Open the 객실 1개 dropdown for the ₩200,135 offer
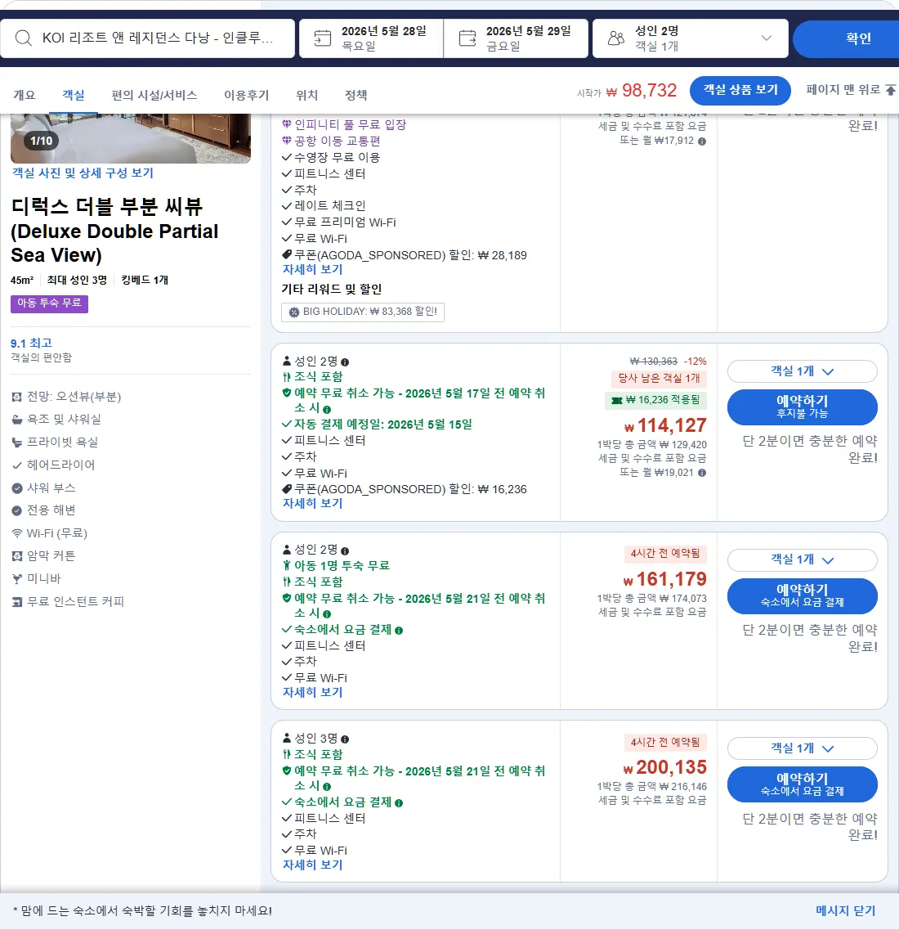The width and height of the screenshot is (899, 930). click(x=802, y=748)
